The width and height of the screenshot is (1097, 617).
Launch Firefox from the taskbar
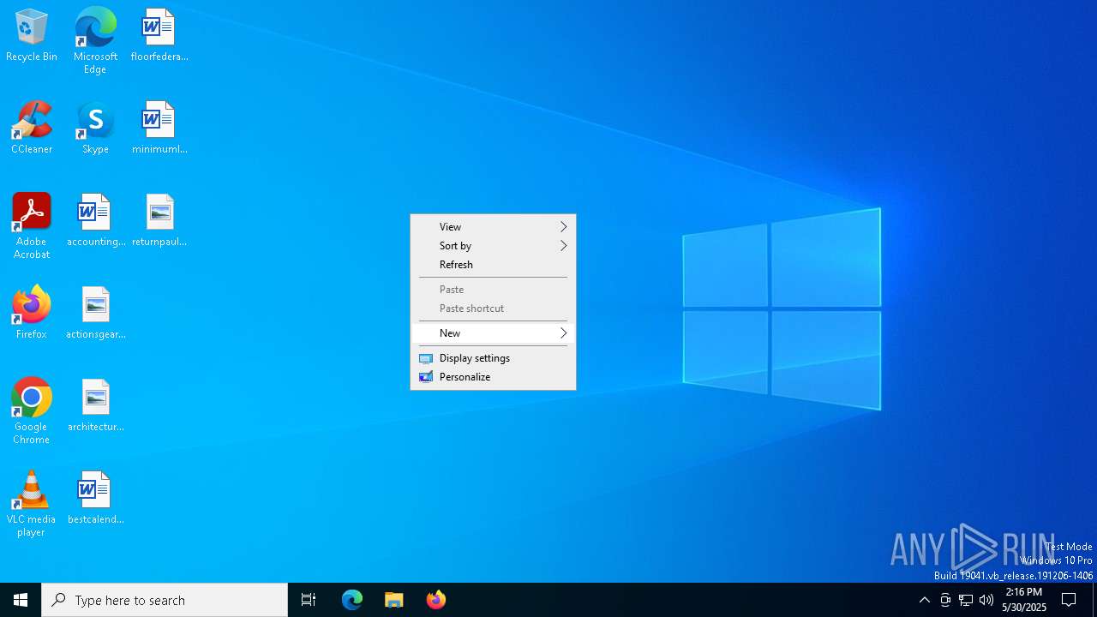436,600
